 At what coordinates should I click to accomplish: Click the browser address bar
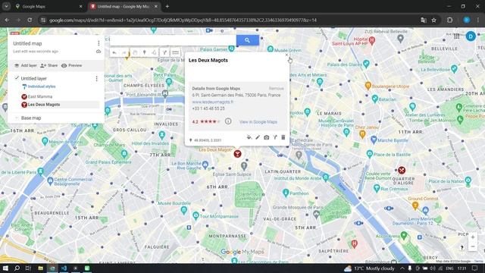coord(229,20)
